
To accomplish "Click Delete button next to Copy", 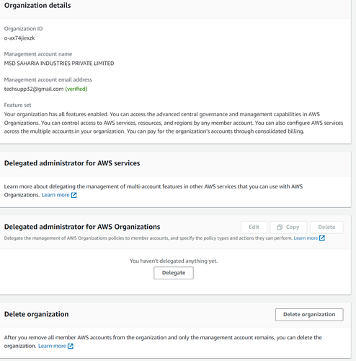I will 326,227.
